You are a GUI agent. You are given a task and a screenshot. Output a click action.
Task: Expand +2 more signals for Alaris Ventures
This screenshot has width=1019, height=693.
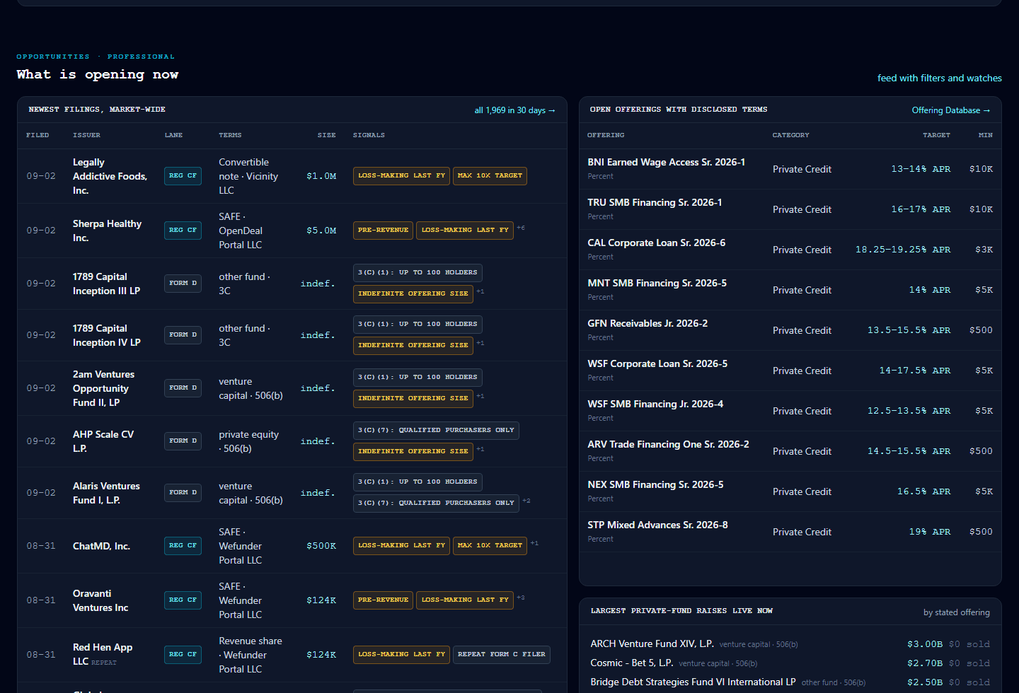coord(526,501)
